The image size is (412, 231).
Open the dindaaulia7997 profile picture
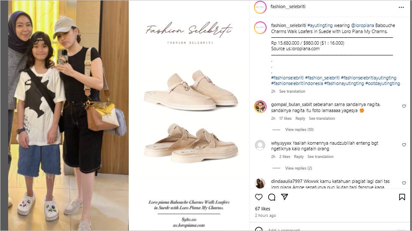coord(260,183)
